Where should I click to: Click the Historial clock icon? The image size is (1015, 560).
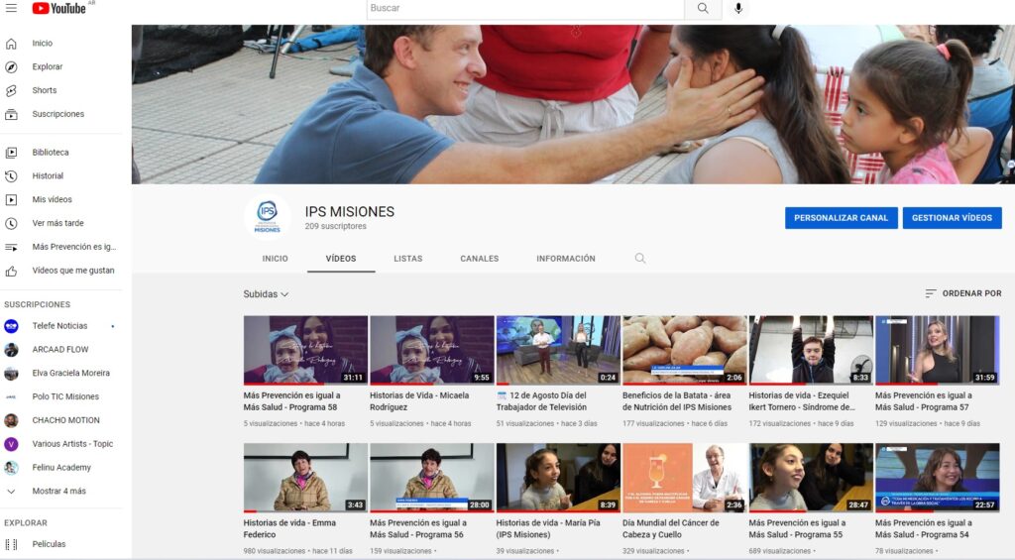pos(11,176)
